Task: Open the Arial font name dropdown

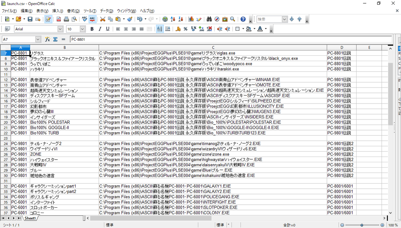Action: click(60, 29)
